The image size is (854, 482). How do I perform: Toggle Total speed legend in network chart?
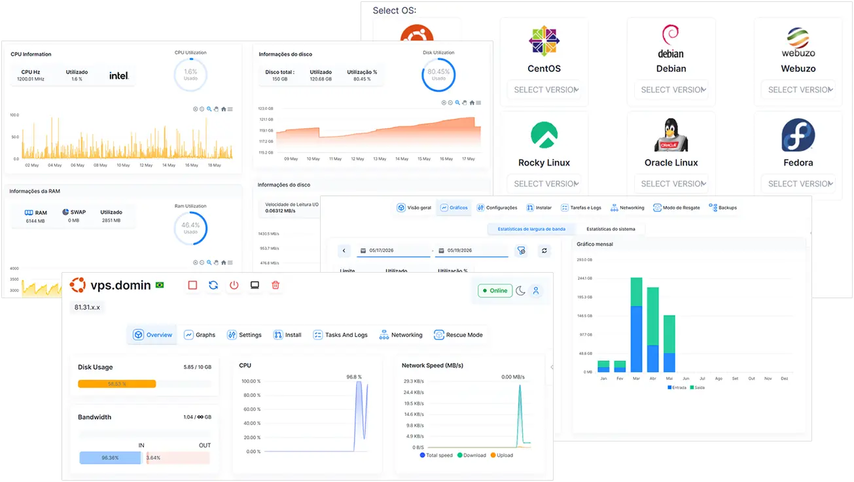pos(436,455)
